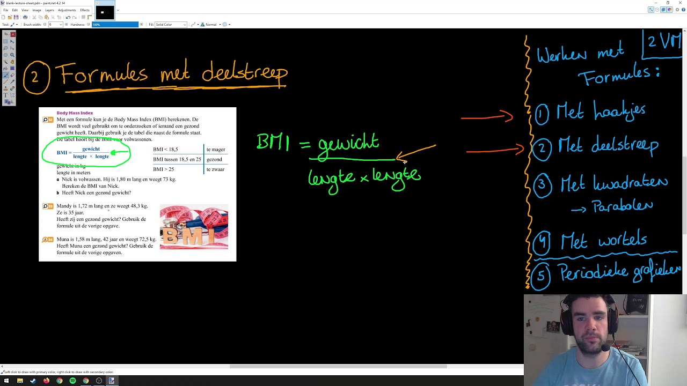Viewport: 687px width, 386px height.
Task: Open the Windows Start menu
Action: click(6, 381)
